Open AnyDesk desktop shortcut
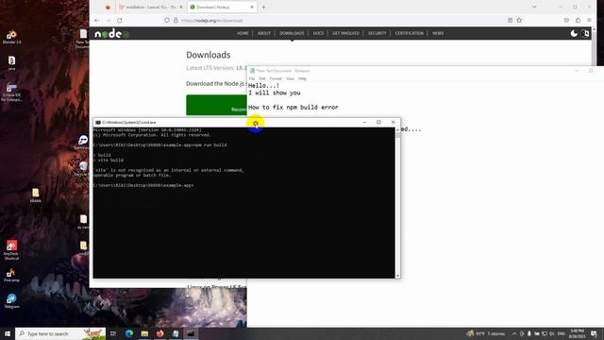The height and width of the screenshot is (340, 604). coord(11,249)
